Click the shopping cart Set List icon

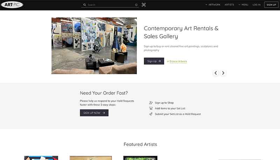tap(151, 108)
